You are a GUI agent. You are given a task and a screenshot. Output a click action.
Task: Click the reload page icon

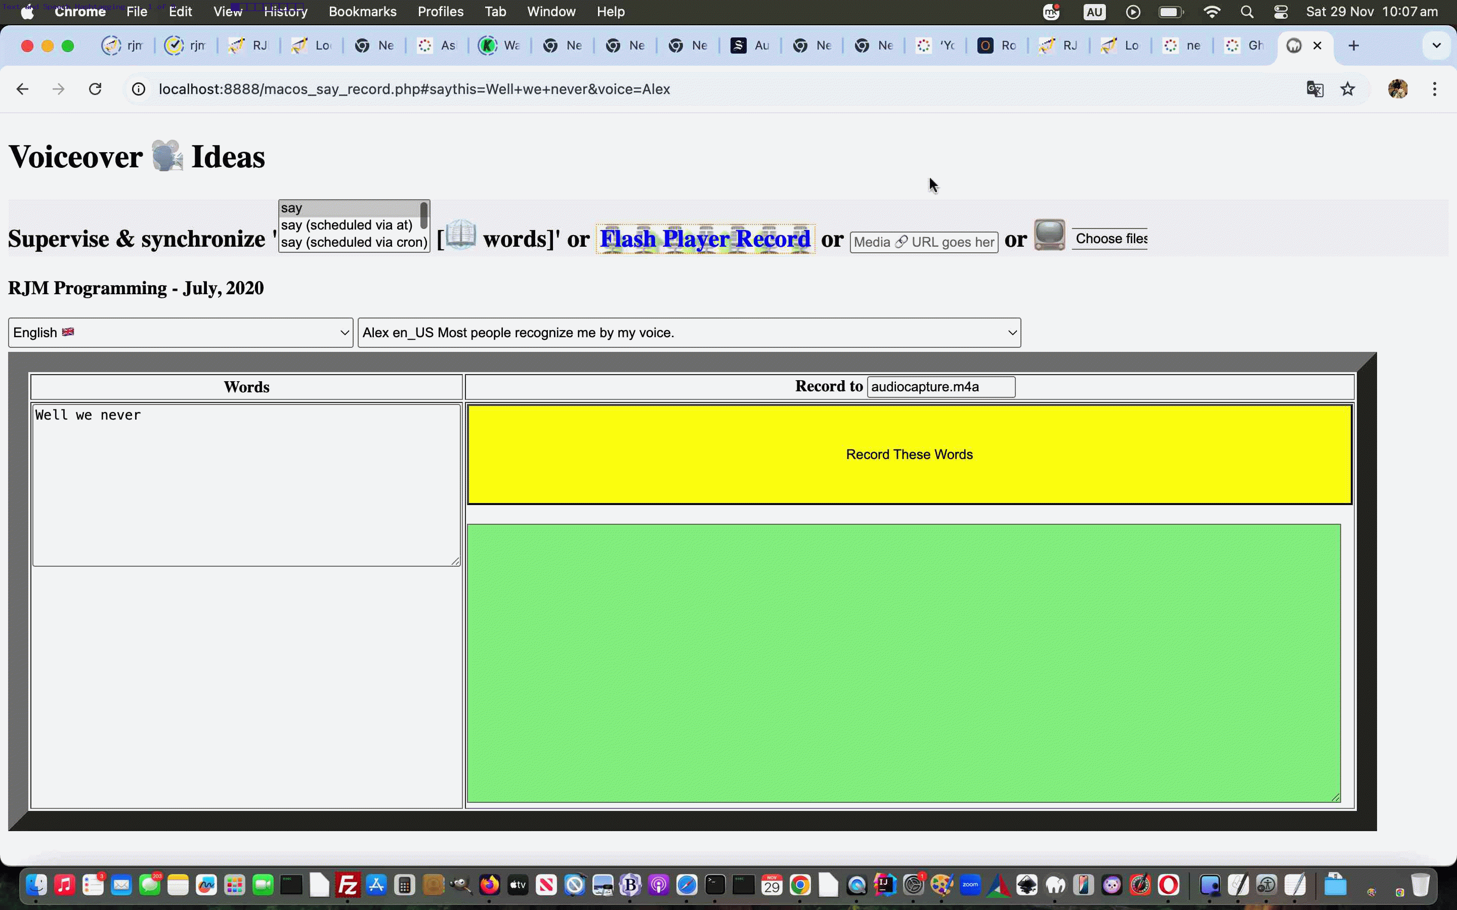pos(95,88)
